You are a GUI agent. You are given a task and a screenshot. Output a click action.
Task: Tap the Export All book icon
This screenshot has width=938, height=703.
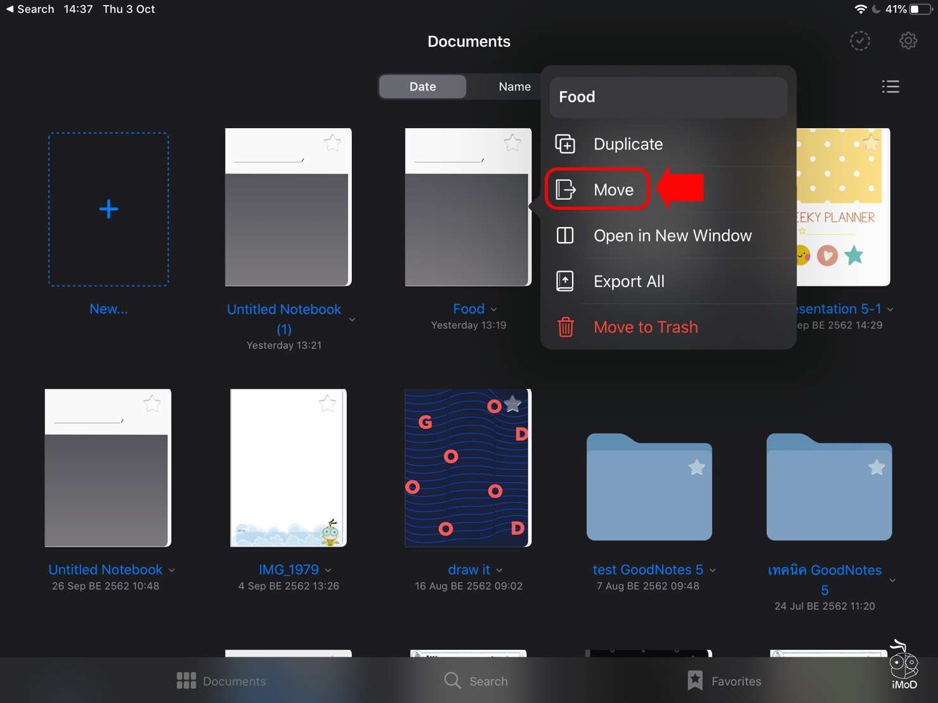tap(564, 281)
